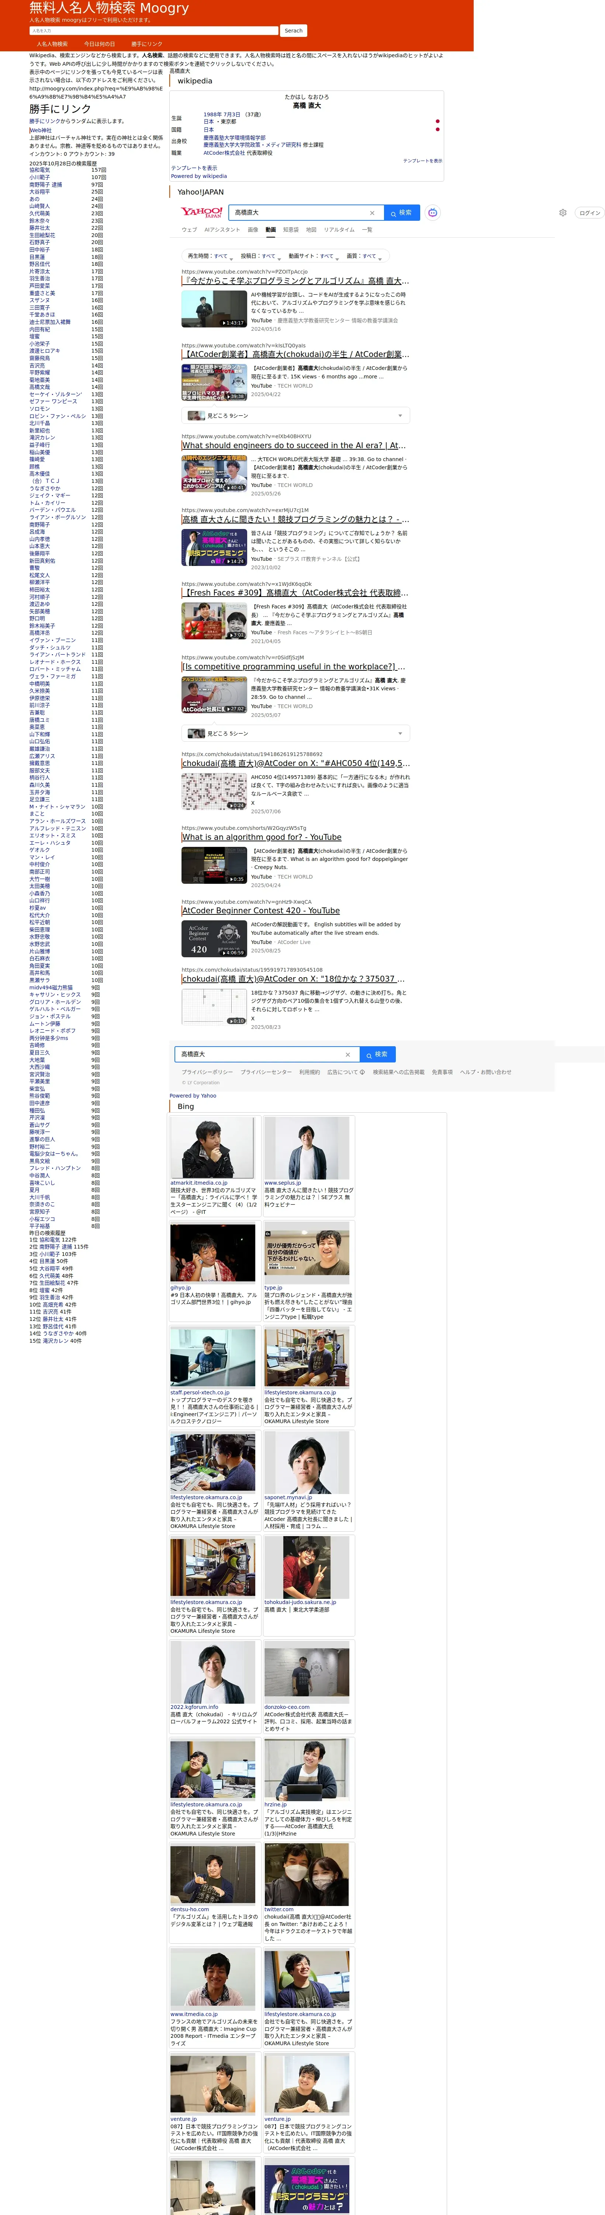Switch to the 画像 search tab
The image size is (605, 2215).
(x=253, y=230)
